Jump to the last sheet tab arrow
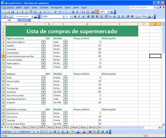 point(11,128)
